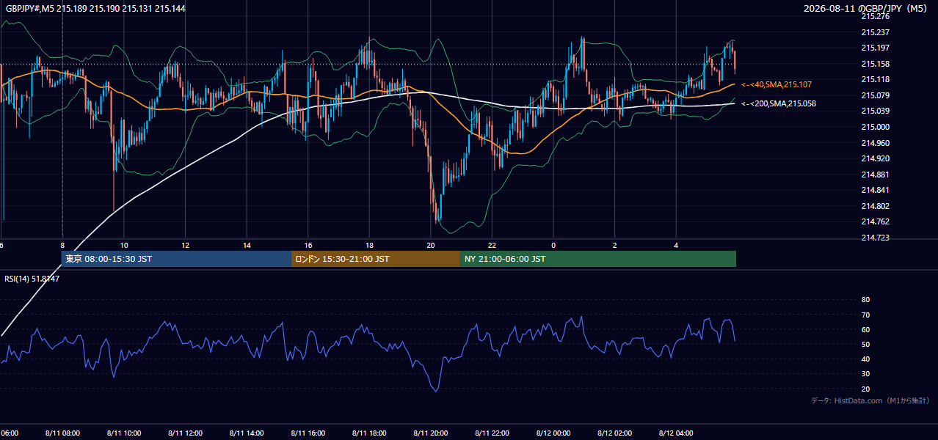The image size is (938, 440).
Task: Select the NY 21:00-06:00 JST session bar
Action: [x=598, y=259]
